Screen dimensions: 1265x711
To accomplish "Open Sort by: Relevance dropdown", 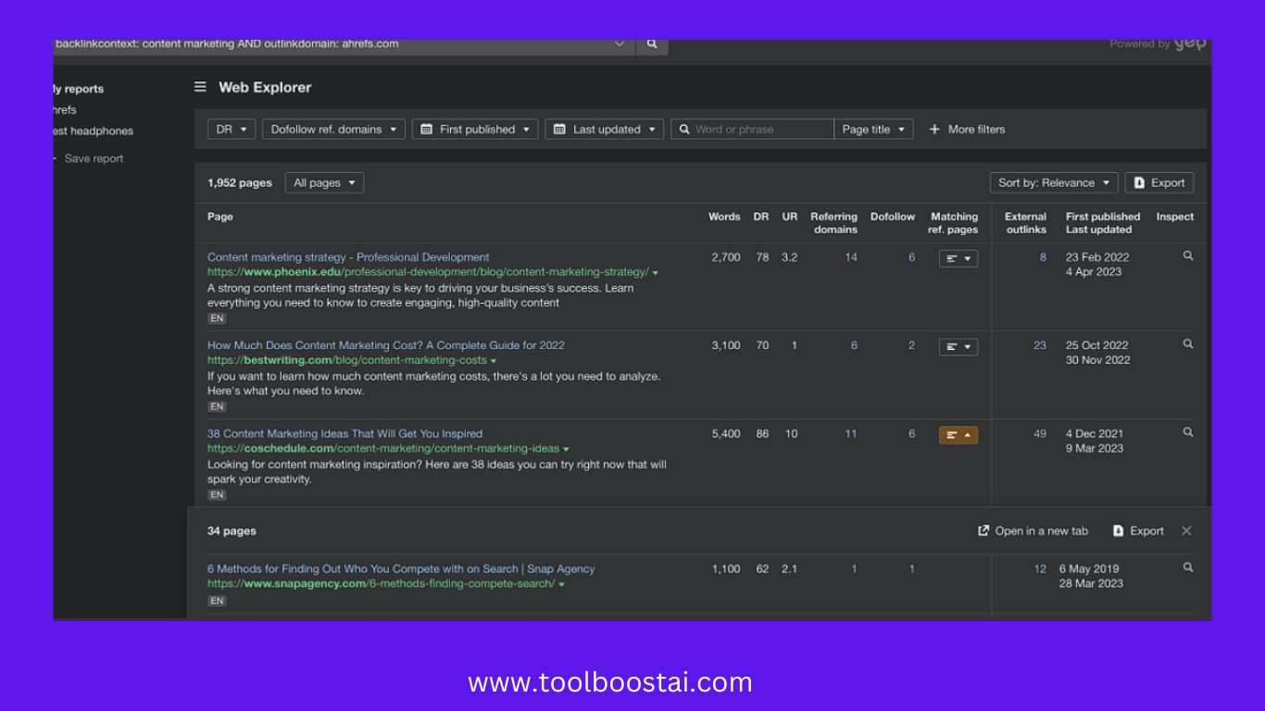I will click(1054, 182).
